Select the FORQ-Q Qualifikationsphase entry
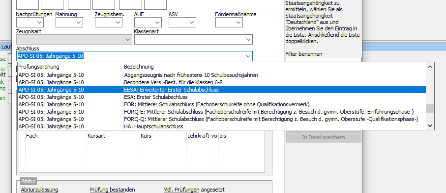Image resolution: width=446 pixels, height=193 pixels. (222, 119)
